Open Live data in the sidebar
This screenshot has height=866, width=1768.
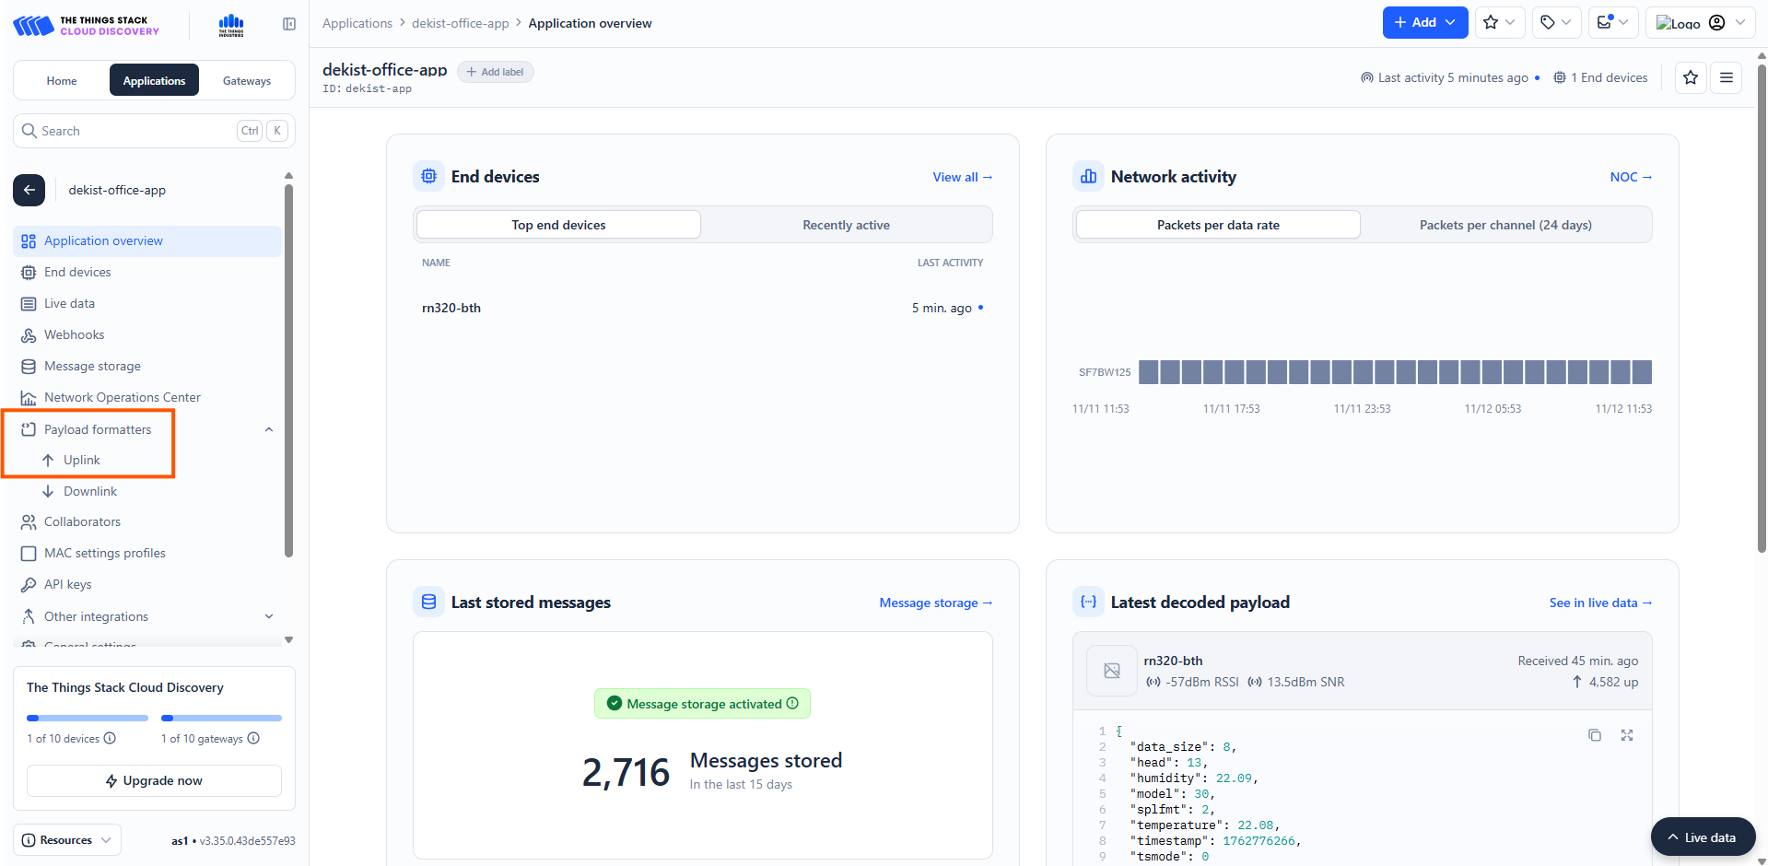(x=69, y=303)
